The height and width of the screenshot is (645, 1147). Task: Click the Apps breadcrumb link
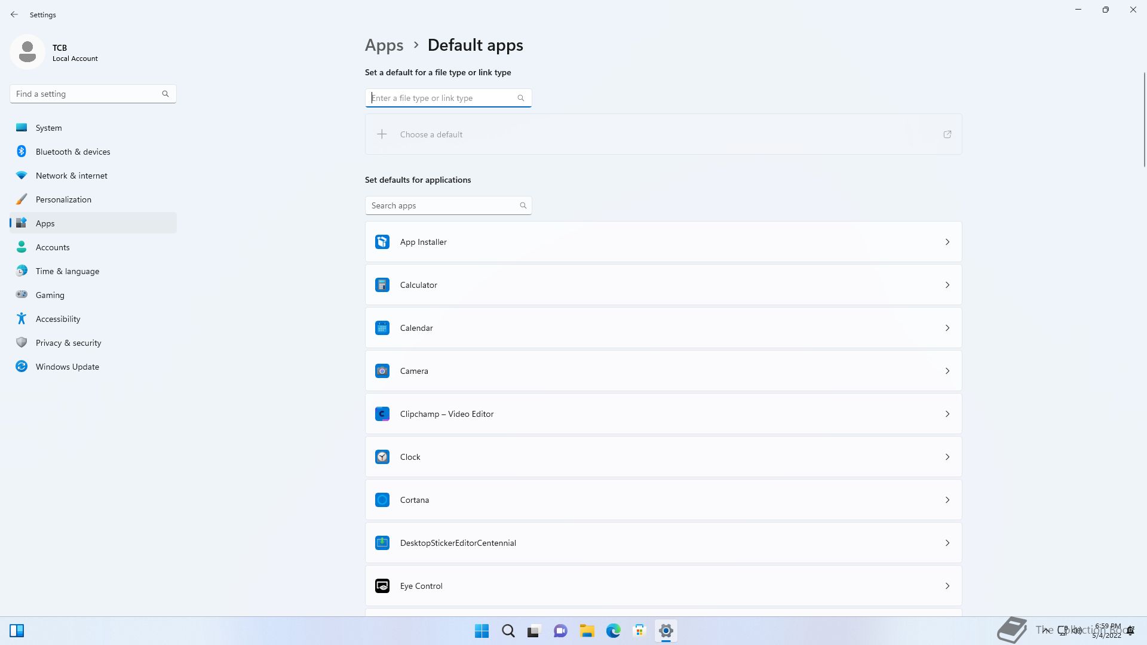[x=384, y=45]
